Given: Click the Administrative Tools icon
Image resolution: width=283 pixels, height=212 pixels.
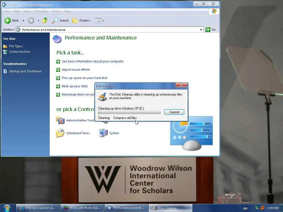Looking at the screenshot, I should point(60,120).
